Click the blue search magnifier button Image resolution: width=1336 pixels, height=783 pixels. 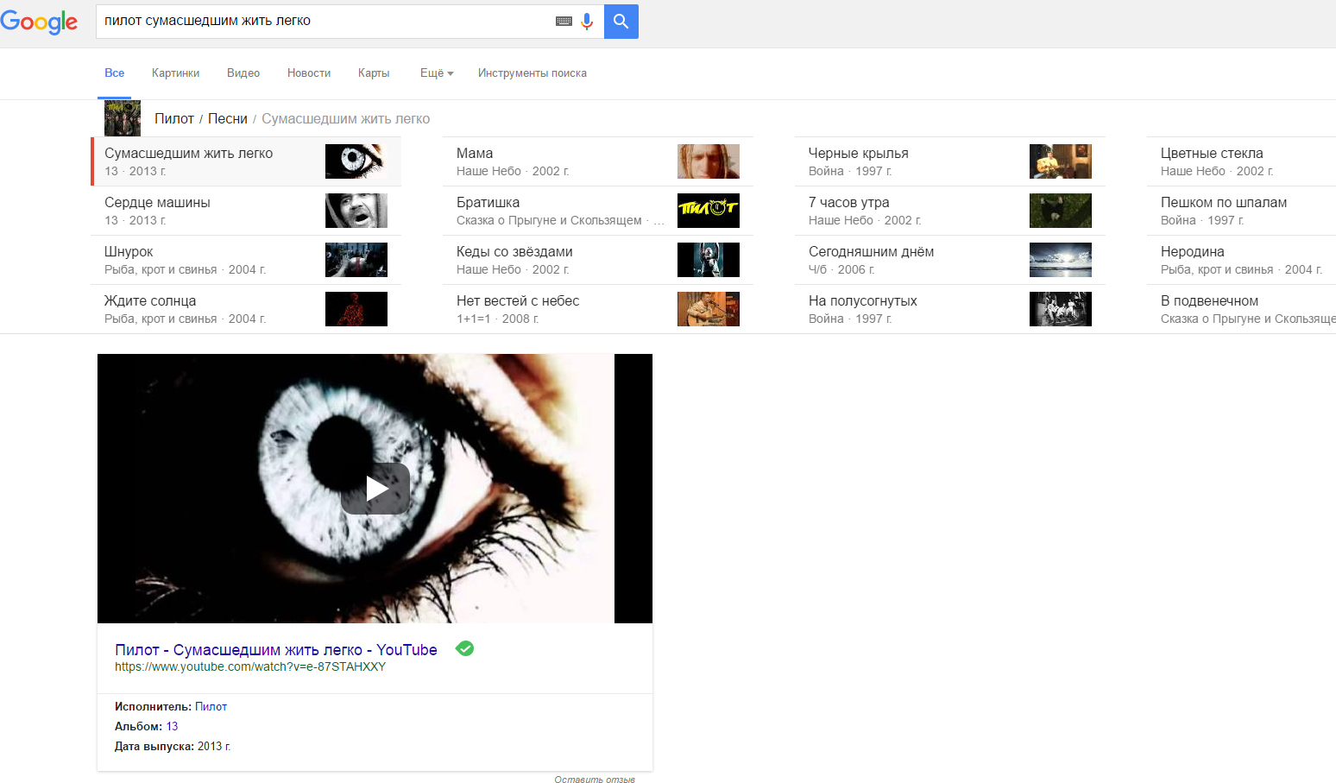click(621, 22)
